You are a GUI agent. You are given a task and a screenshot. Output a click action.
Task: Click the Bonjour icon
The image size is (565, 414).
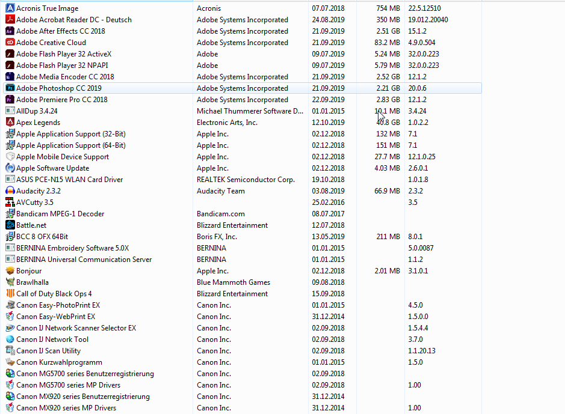click(10, 271)
